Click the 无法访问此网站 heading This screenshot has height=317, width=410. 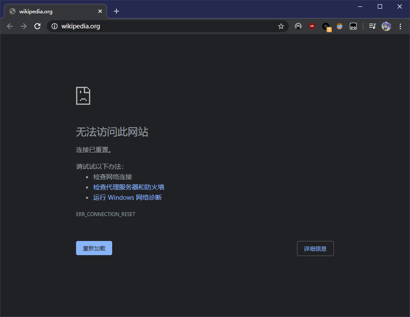tap(112, 132)
